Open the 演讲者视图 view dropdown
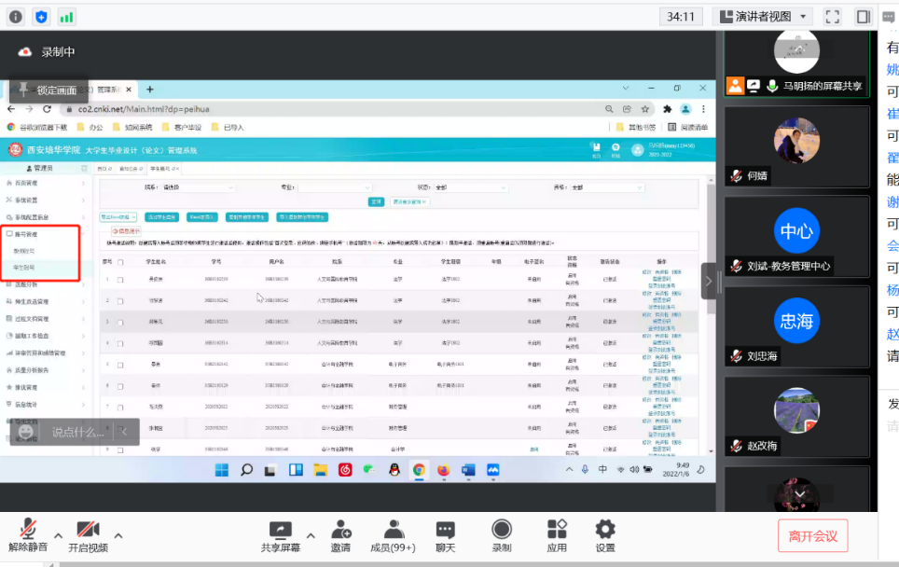This screenshot has width=899, height=567. 762,17
